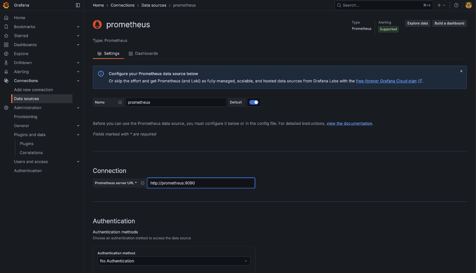Click the Alerting bell icon
The width and height of the screenshot is (476, 273).
click(6, 72)
